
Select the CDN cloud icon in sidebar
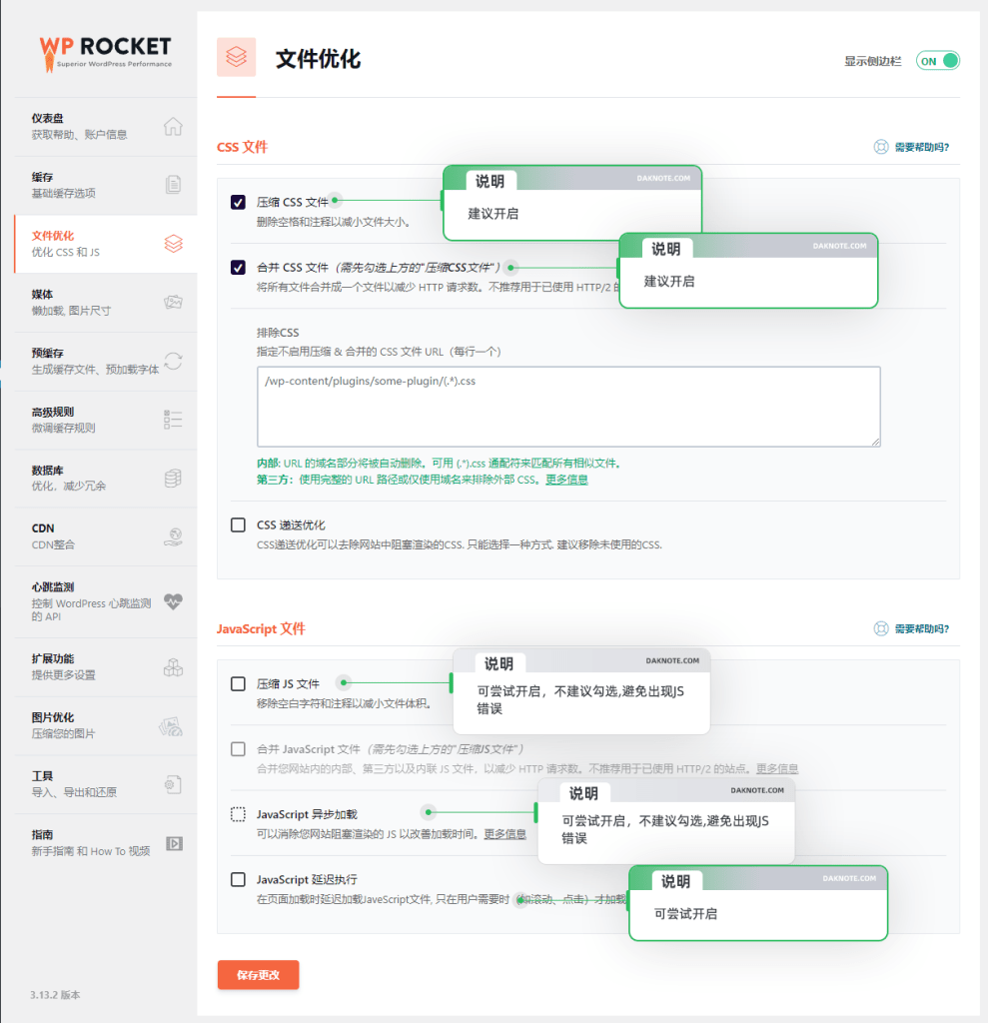(173, 535)
